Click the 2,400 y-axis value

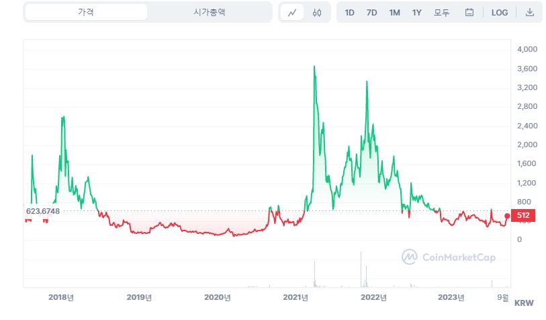click(527, 126)
